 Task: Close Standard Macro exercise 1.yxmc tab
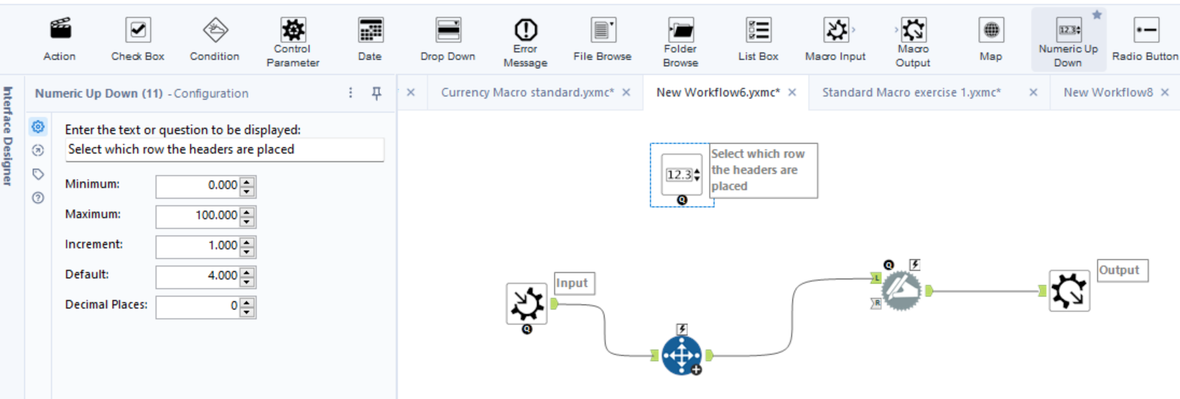tap(1033, 93)
